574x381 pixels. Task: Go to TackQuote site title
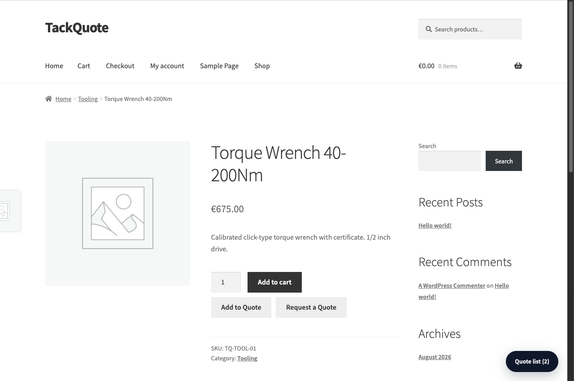click(x=77, y=28)
